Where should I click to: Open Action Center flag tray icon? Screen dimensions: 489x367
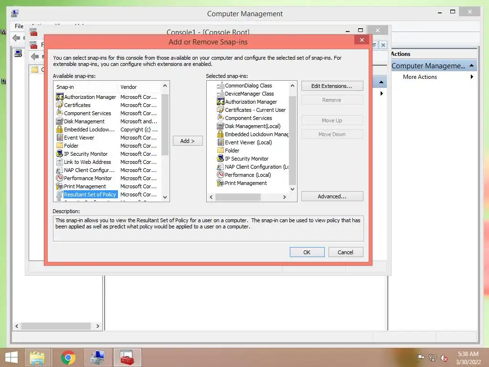(421, 358)
